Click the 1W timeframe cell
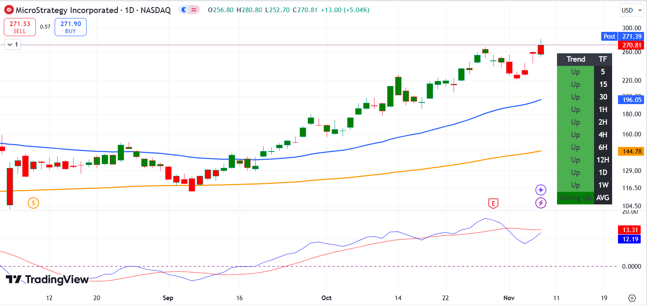The image size is (647, 306). point(603,185)
